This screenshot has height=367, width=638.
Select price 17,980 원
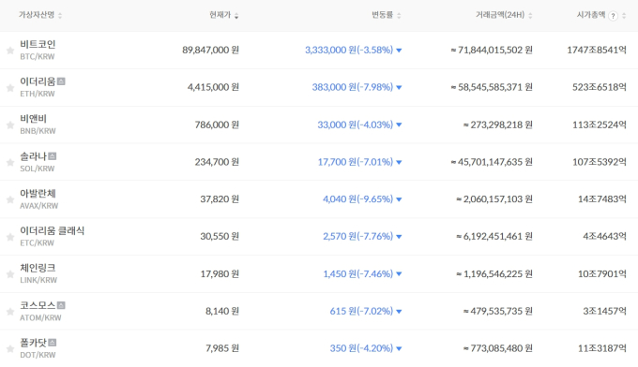[x=220, y=274]
